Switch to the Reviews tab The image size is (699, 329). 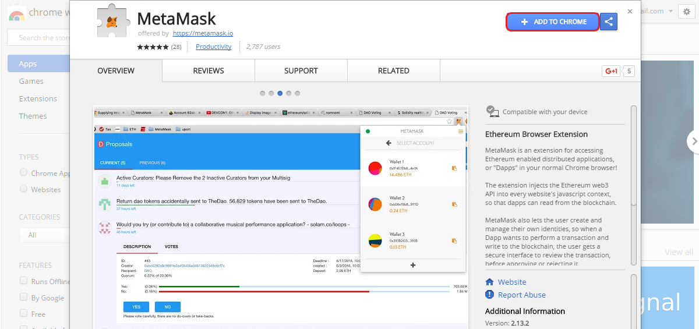point(209,70)
